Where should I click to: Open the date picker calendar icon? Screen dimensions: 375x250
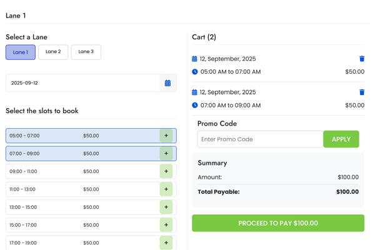167,83
